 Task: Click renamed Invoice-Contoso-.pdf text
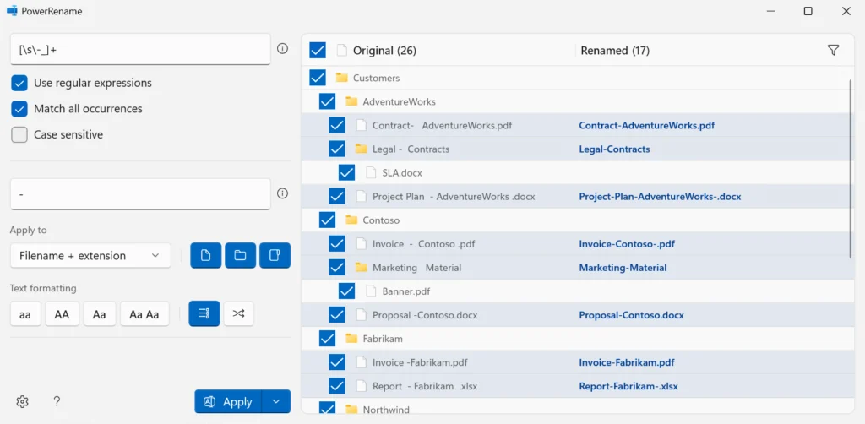(x=627, y=244)
